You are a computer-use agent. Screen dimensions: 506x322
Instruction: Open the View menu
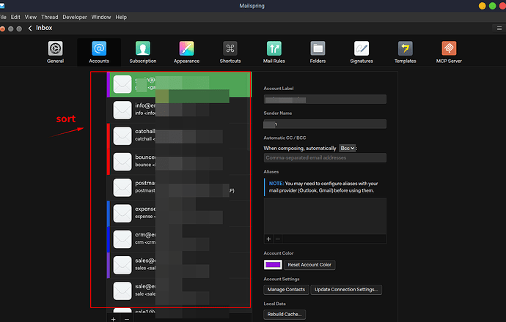[31, 17]
